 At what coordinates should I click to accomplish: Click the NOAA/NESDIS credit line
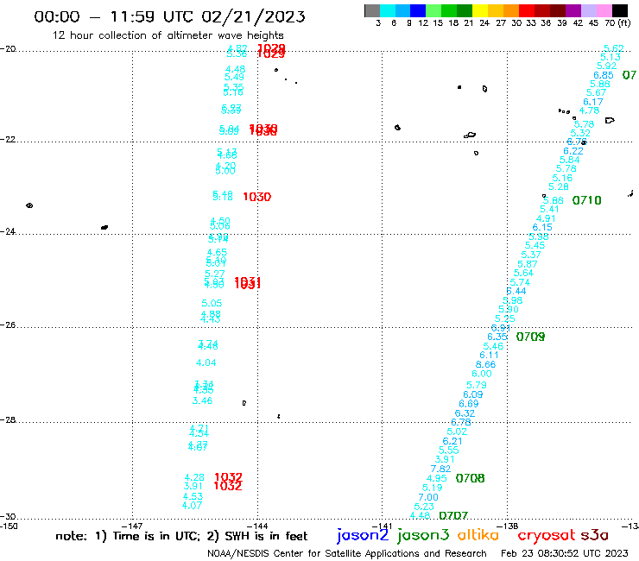click(347, 553)
